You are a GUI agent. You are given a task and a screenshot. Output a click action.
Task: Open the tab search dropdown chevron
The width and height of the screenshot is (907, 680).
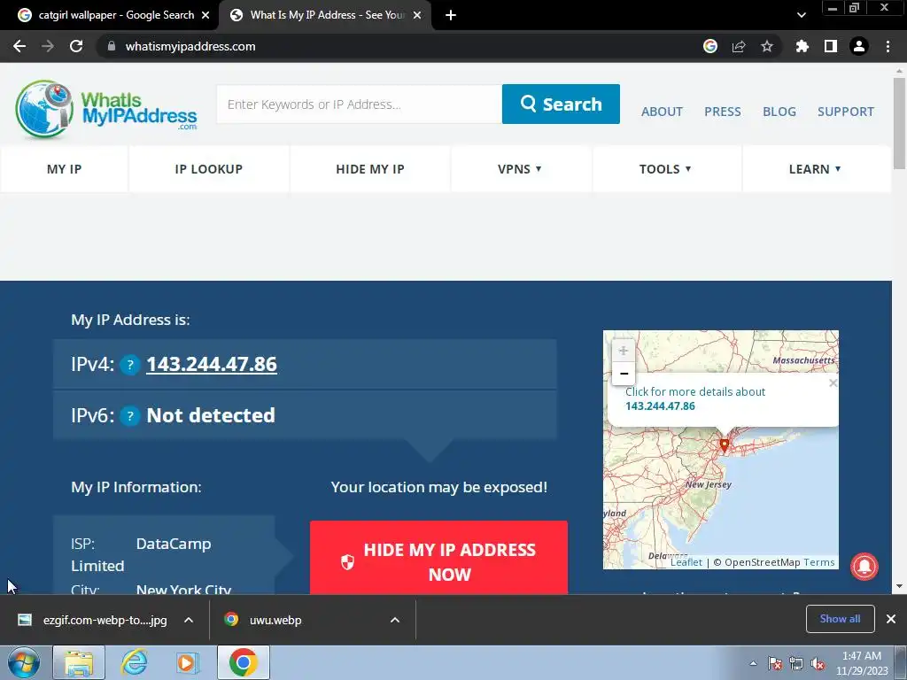click(x=801, y=15)
